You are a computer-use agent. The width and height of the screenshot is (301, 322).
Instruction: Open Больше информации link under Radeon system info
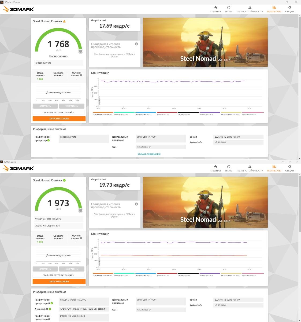pos(149,154)
